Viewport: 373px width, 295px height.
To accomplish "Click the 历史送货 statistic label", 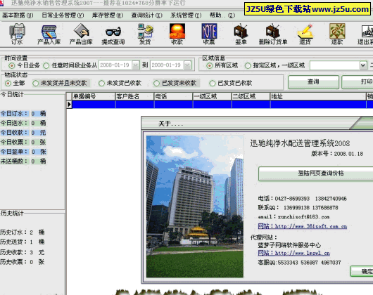I will click(13, 242).
